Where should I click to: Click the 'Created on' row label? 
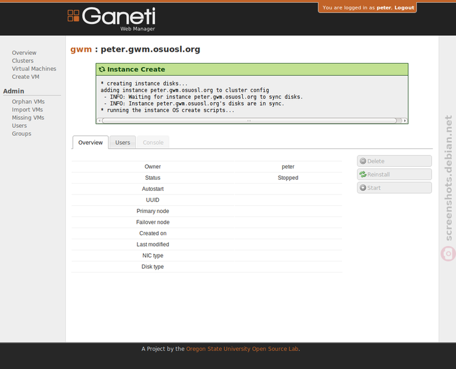[x=153, y=233]
